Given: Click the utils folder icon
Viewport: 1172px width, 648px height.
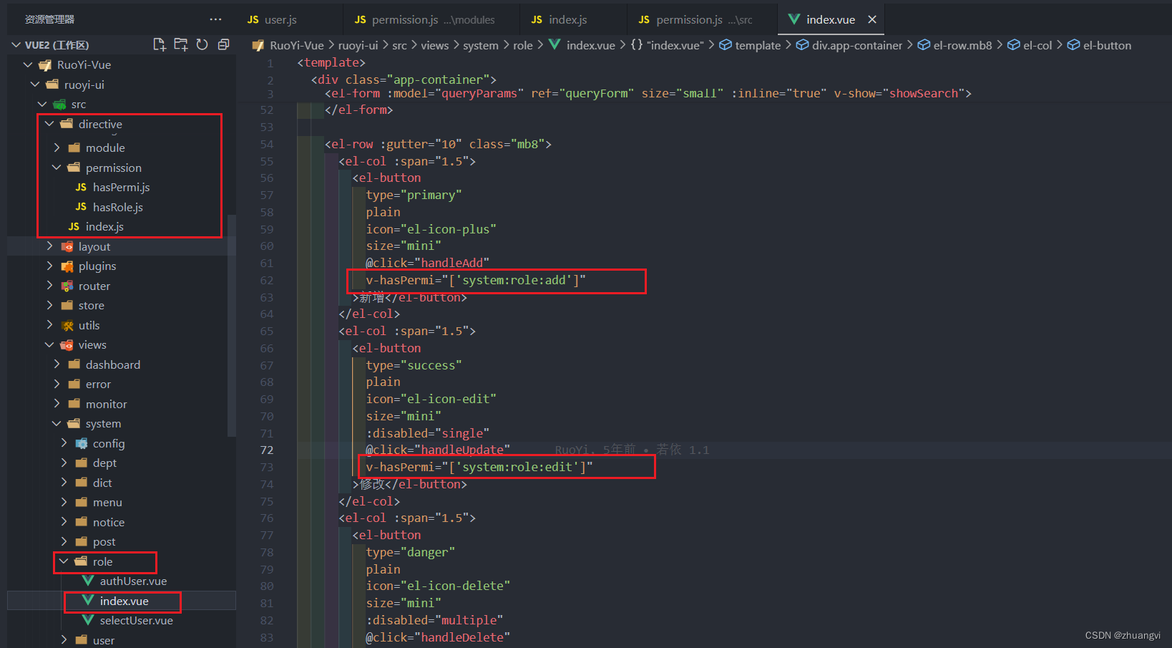Looking at the screenshot, I should pyautogui.click(x=67, y=325).
